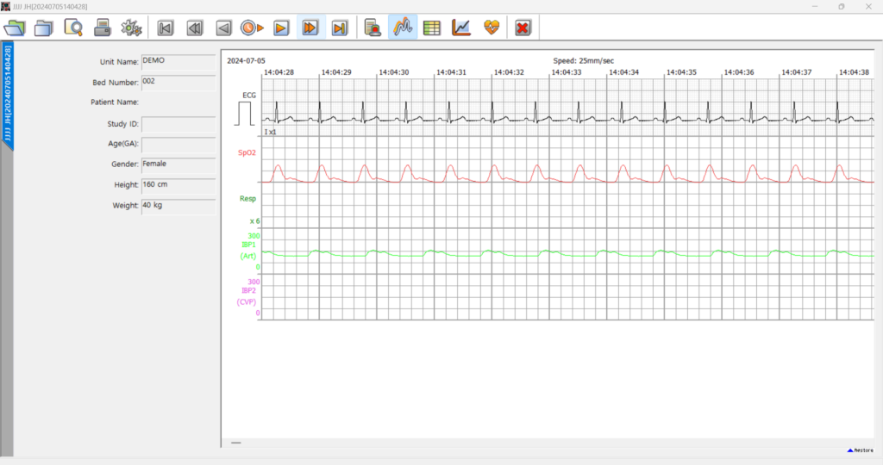883x465 pixels.
Task: Click the Resp x 6 gain label
Action: point(255,221)
